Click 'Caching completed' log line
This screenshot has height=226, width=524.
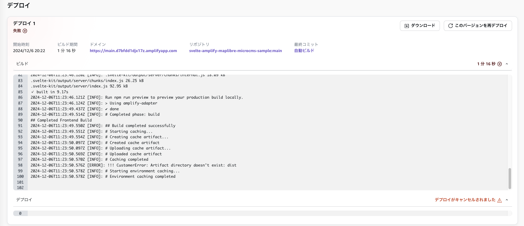(x=90, y=159)
